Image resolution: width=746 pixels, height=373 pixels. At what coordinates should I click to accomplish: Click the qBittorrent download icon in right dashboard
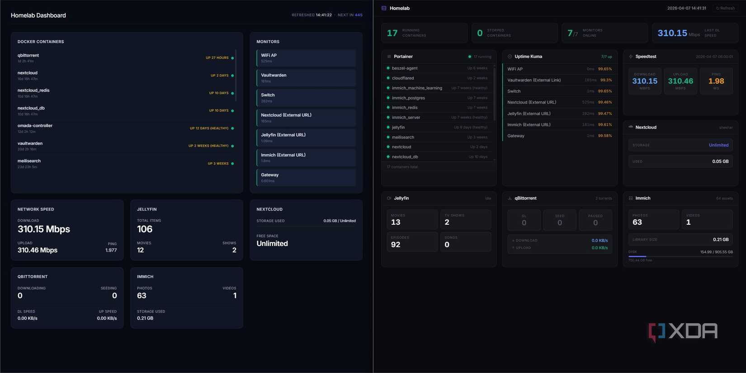point(510,198)
